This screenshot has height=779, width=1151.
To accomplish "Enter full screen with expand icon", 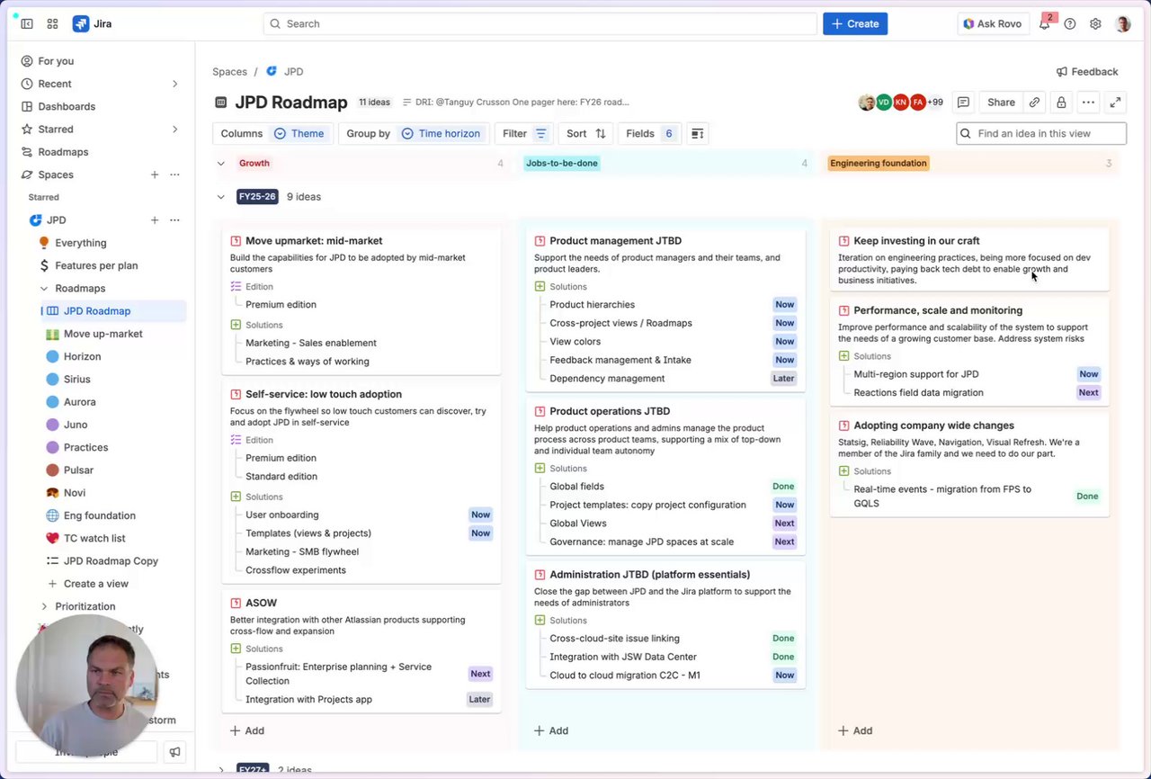I will tap(1115, 103).
